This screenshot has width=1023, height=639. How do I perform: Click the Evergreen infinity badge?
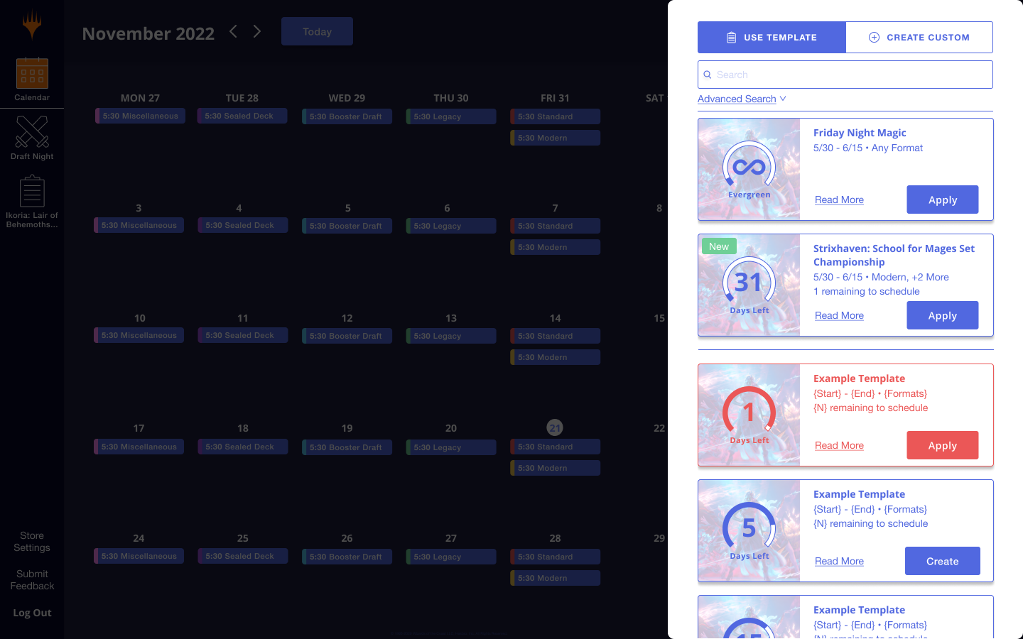point(749,170)
